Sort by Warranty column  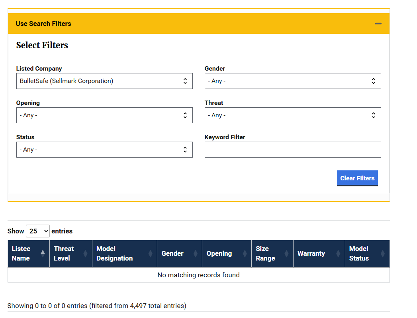coord(319,253)
